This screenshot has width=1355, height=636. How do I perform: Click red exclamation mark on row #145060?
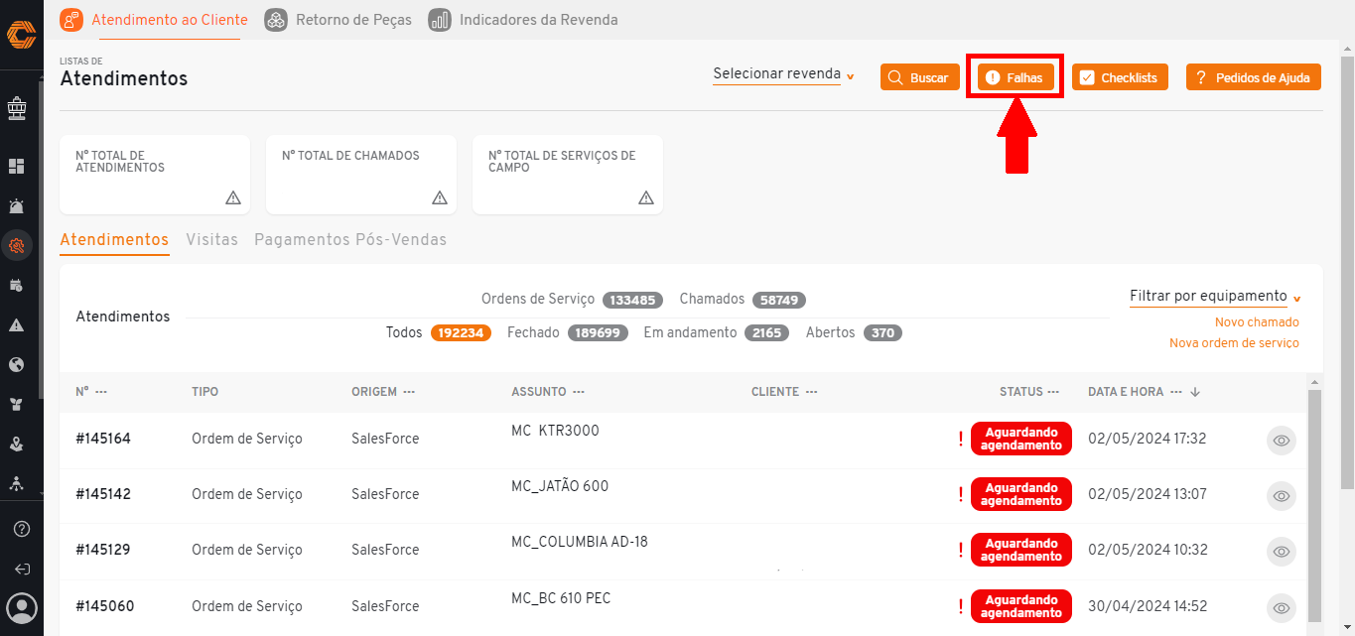(x=961, y=606)
